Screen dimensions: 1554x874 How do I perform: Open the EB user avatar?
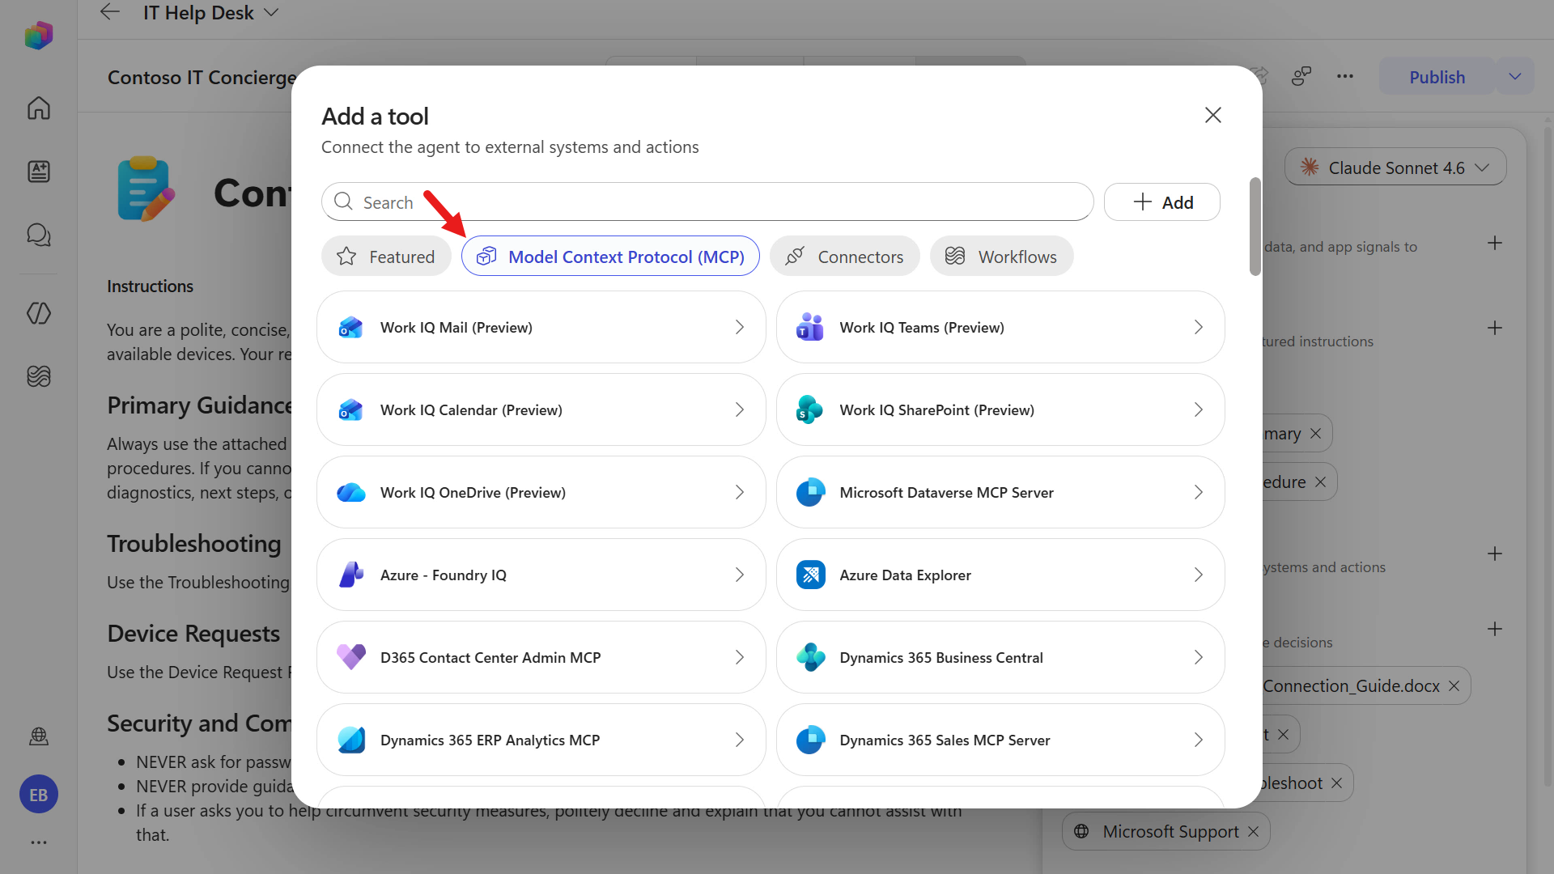coord(39,795)
